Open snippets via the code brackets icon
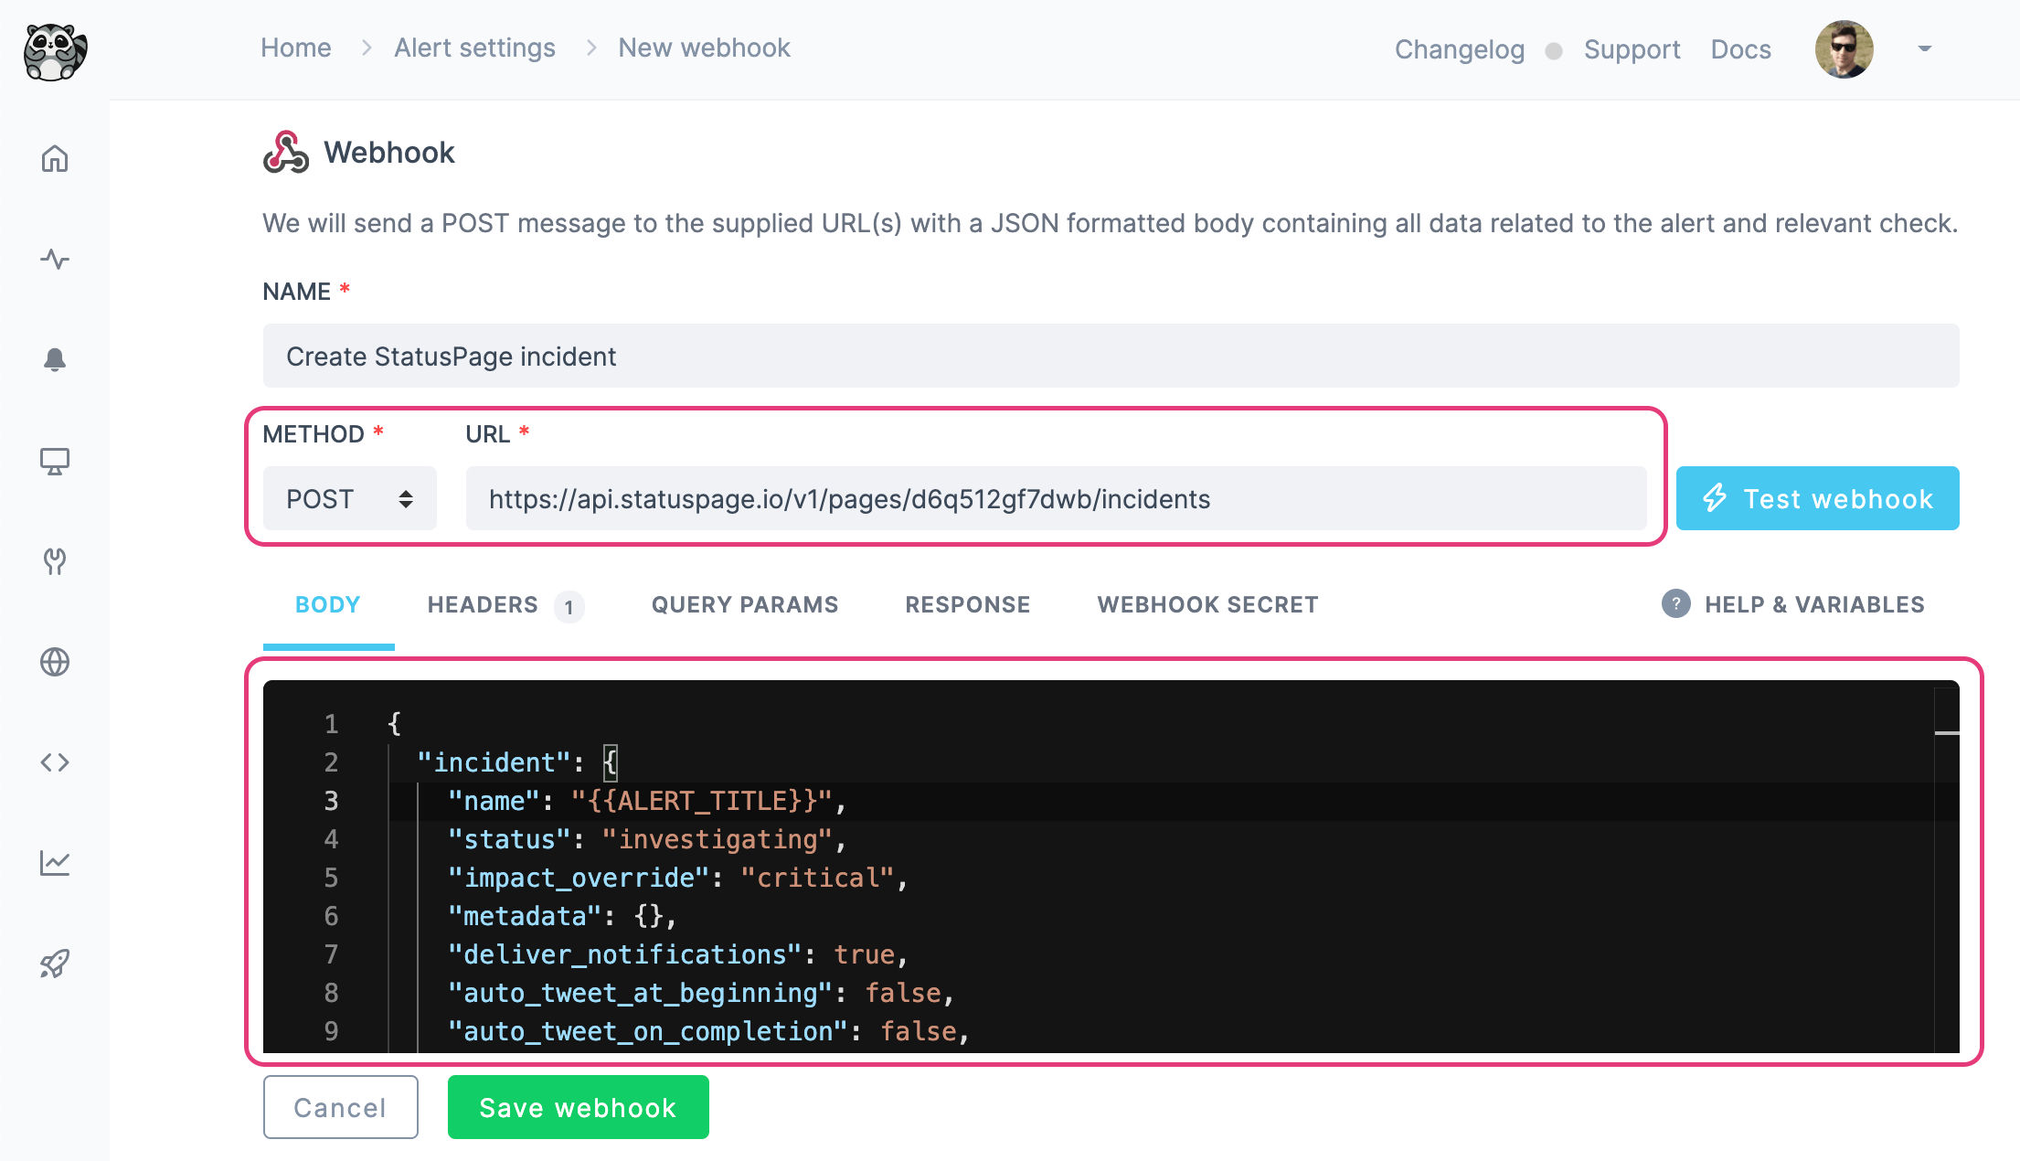This screenshot has width=2020, height=1161. click(x=55, y=762)
